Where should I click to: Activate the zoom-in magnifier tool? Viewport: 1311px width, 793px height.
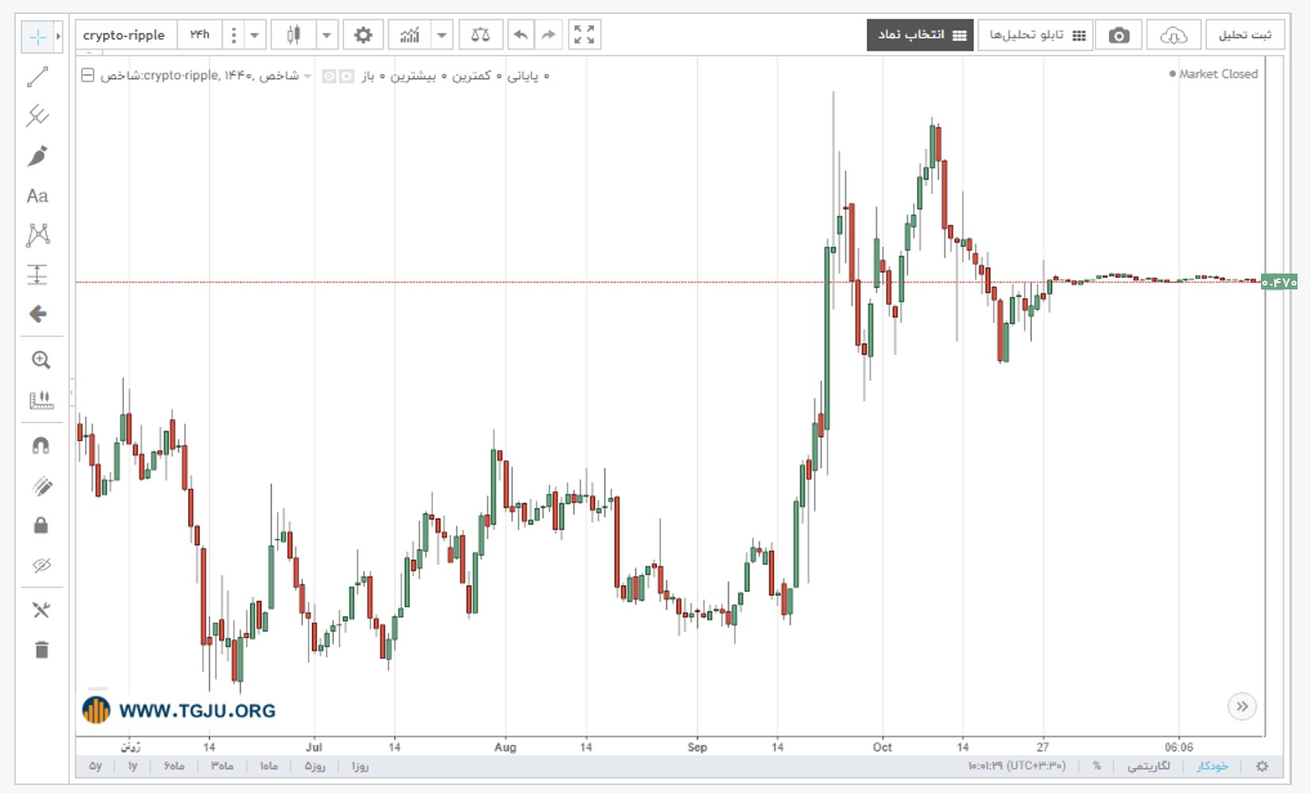click(41, 360)
